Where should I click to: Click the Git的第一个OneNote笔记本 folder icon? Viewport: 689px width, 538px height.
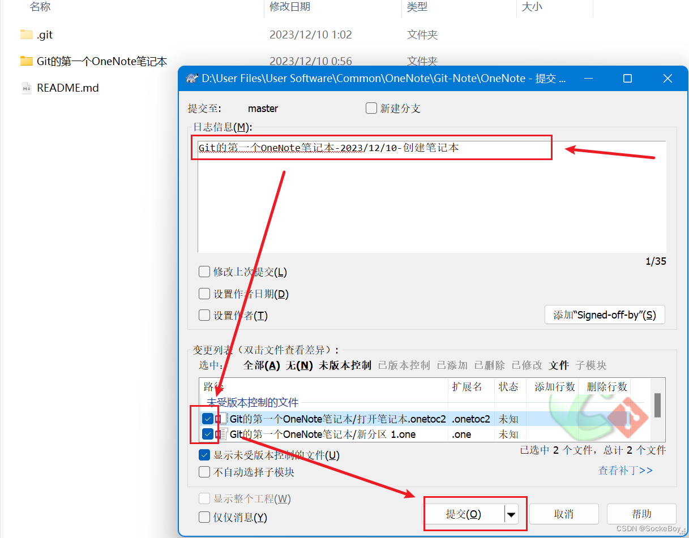point(26,61)
